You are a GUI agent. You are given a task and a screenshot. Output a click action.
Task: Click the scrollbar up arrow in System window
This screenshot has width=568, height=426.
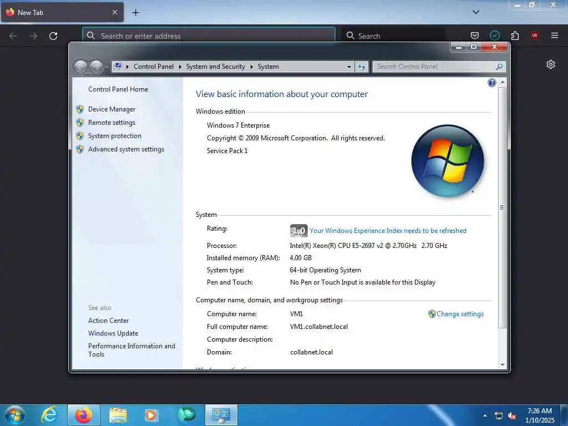coord(503,83)
